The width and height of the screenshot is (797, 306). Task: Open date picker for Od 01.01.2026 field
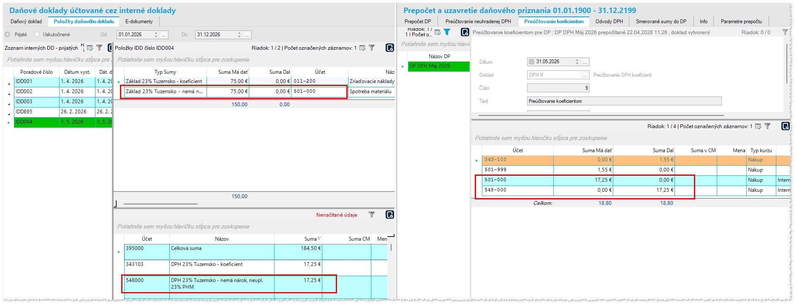point(164,35)
